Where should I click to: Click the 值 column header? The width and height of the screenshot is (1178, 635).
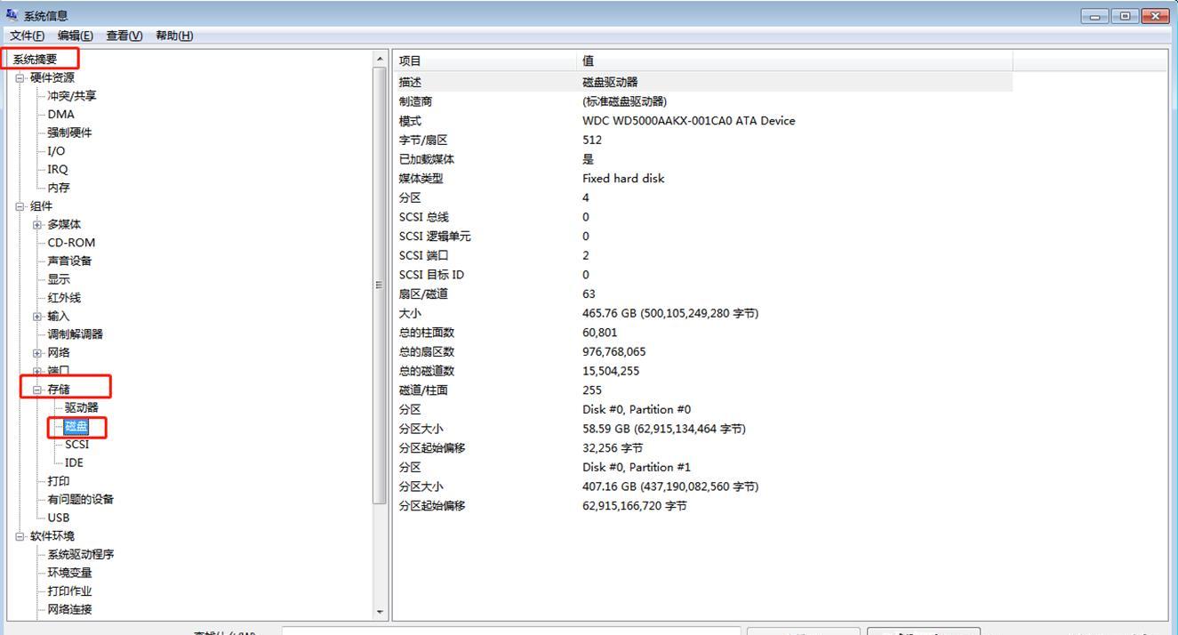(795, 60)
